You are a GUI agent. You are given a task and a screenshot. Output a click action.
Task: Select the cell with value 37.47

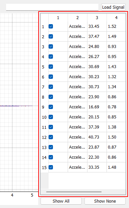click(97, 37)
